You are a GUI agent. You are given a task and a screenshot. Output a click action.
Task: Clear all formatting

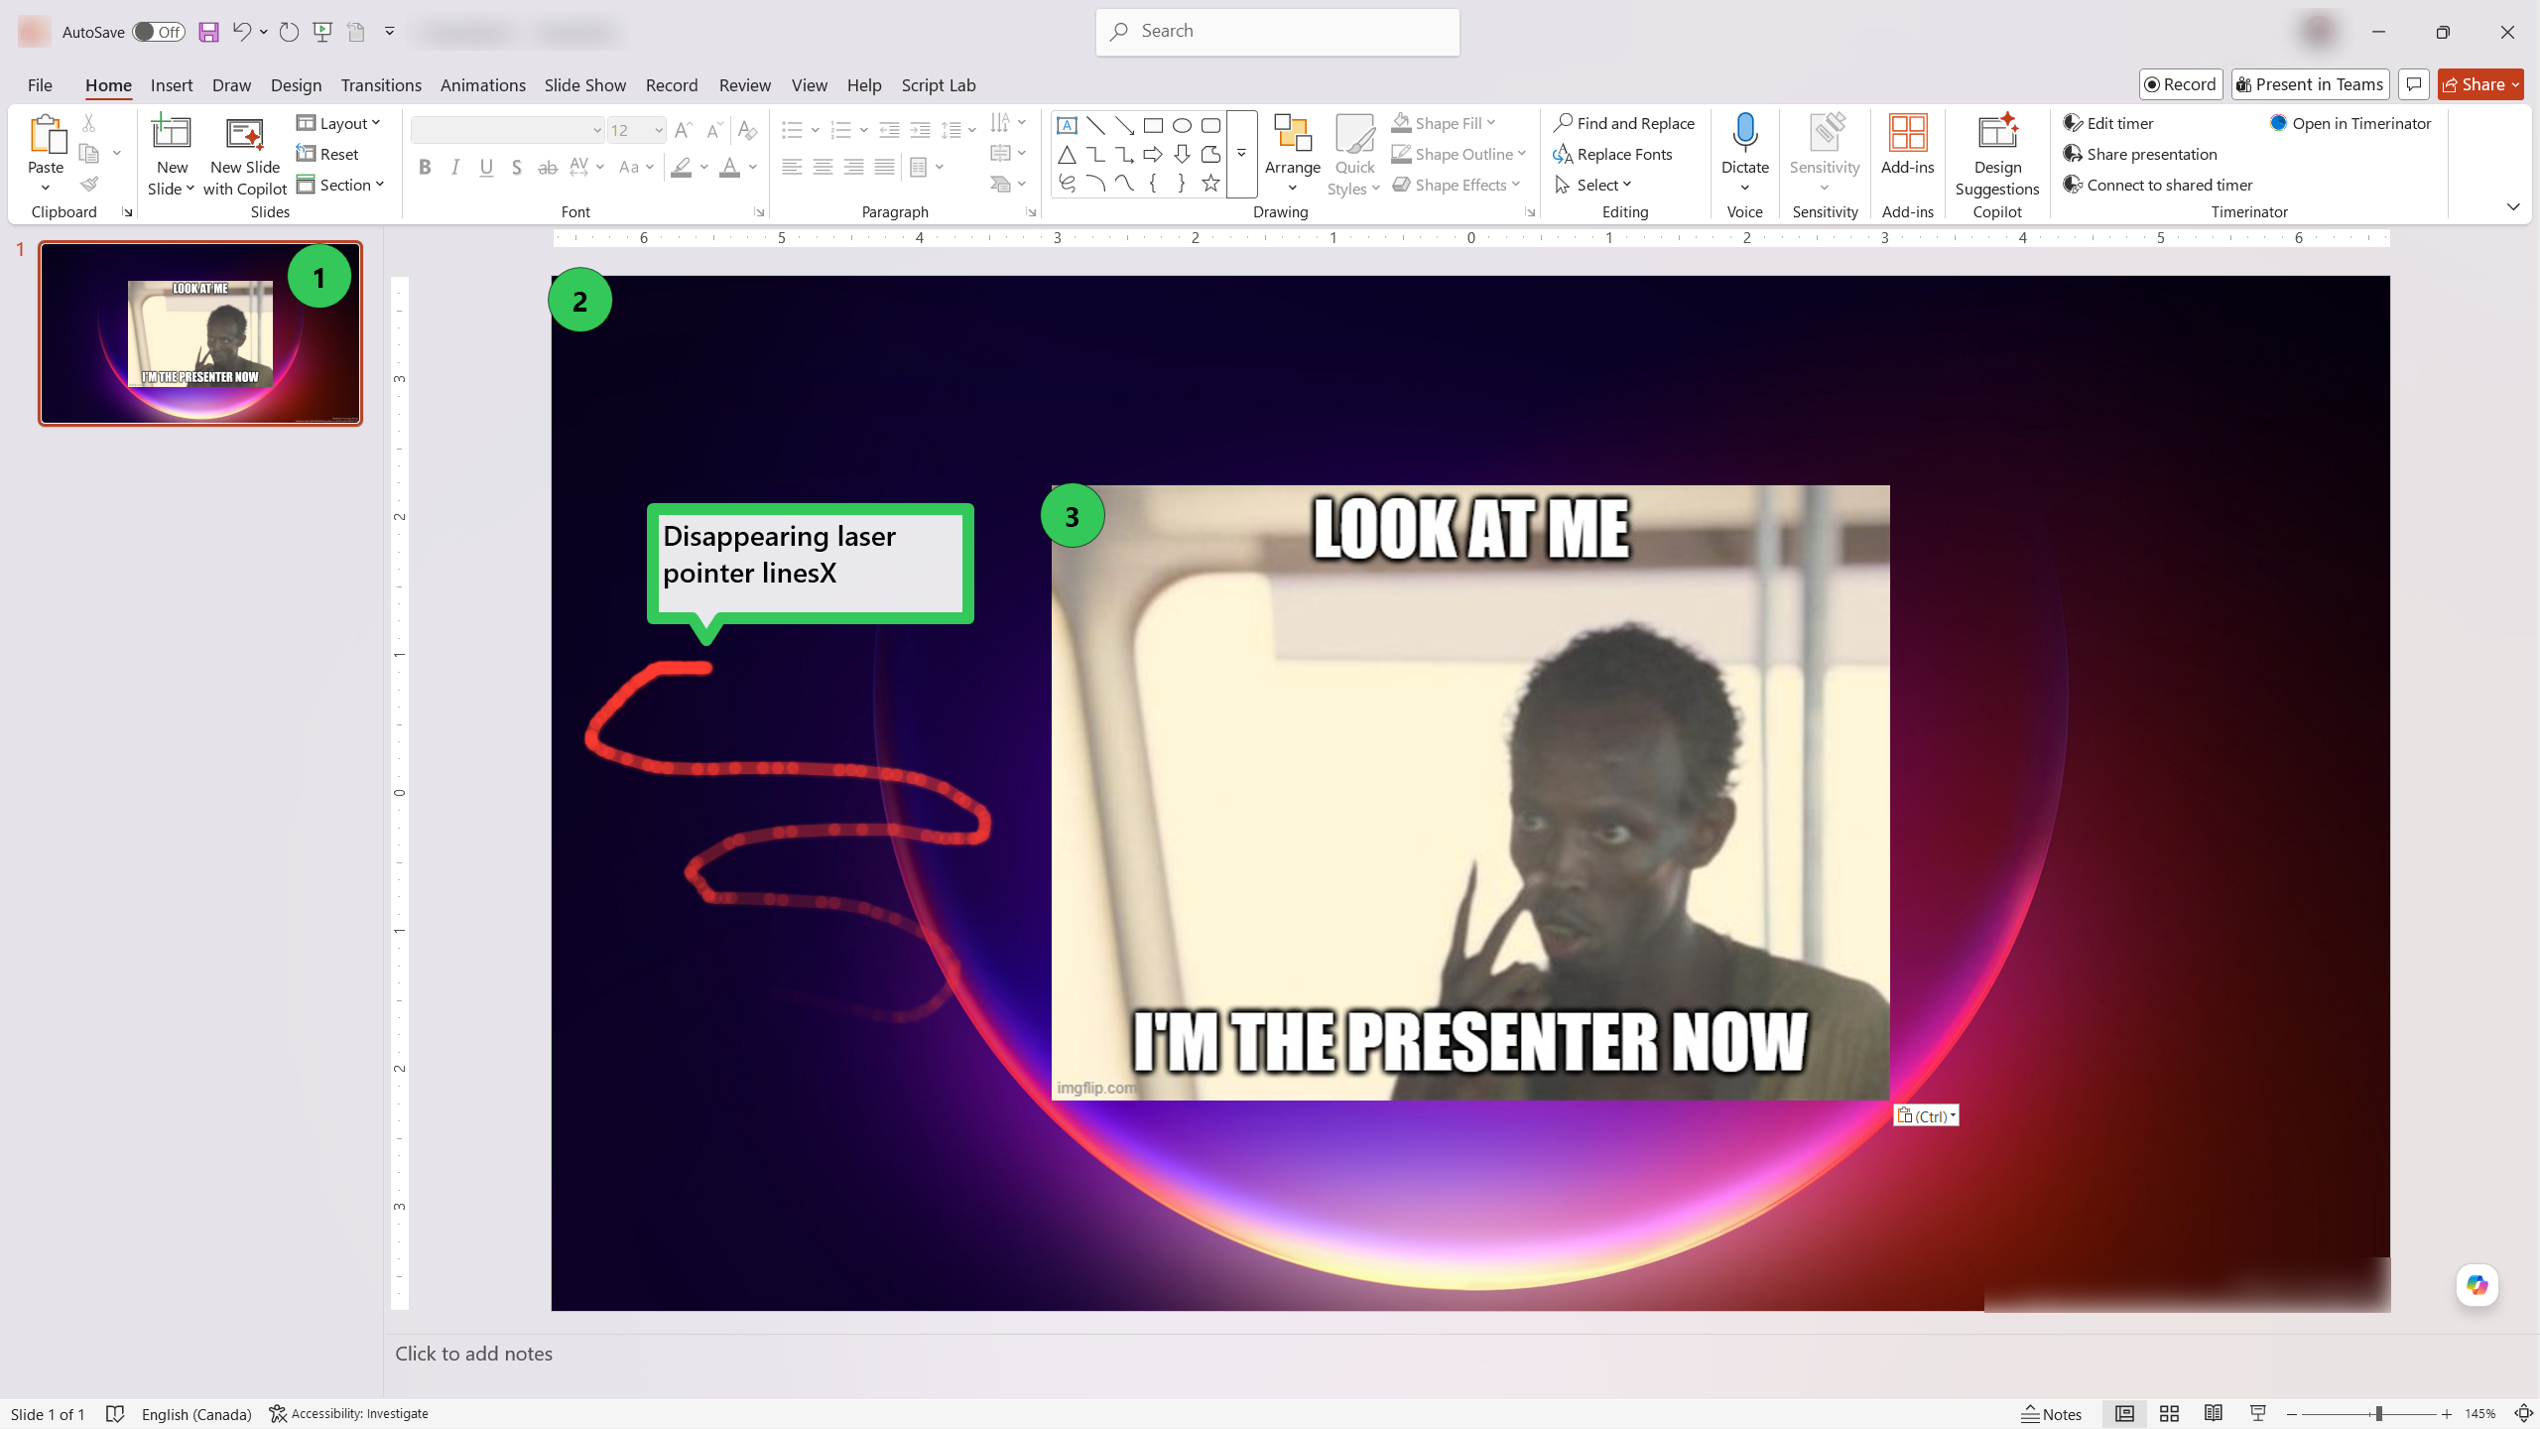[x=748, y=130]
